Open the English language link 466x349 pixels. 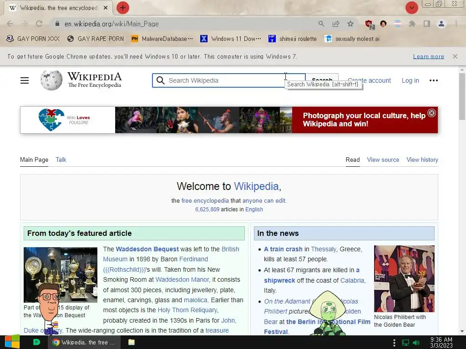tap(254, 209)
